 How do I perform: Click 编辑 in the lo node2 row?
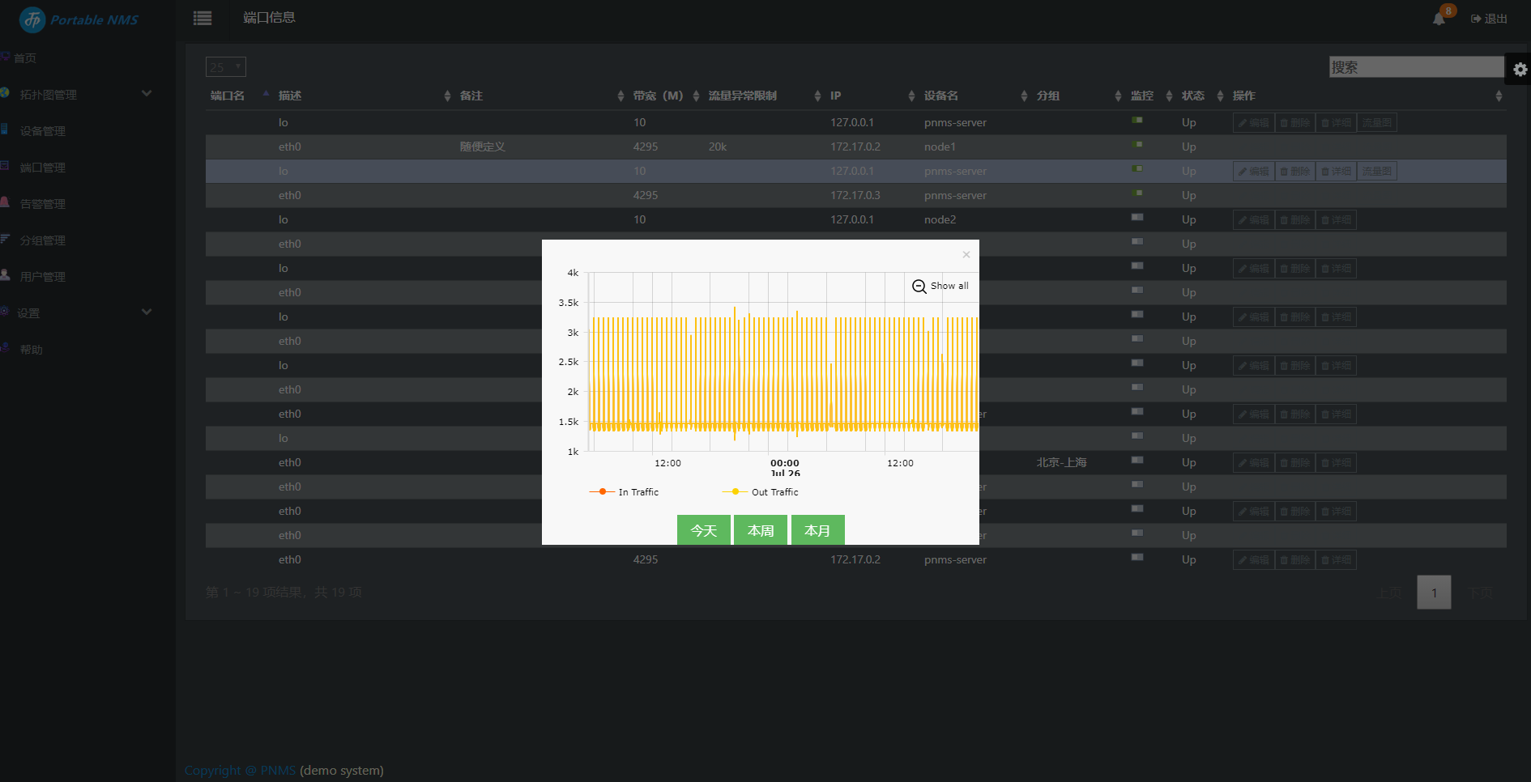tap(1254, 220)
